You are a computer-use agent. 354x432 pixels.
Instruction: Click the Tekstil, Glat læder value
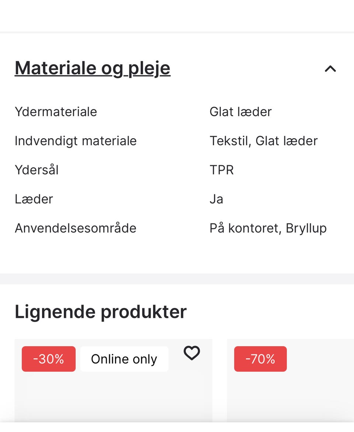coord(263,141)
